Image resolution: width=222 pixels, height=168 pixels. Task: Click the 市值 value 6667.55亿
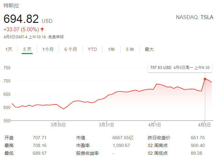123,138
